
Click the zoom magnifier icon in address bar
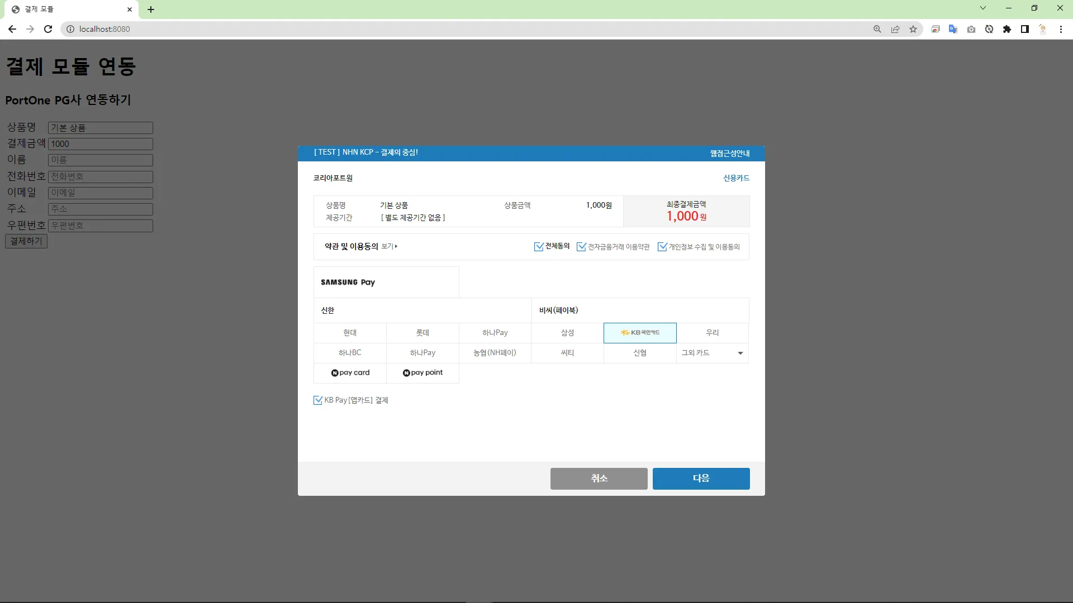pyautogui.click(x=877, y=29)
